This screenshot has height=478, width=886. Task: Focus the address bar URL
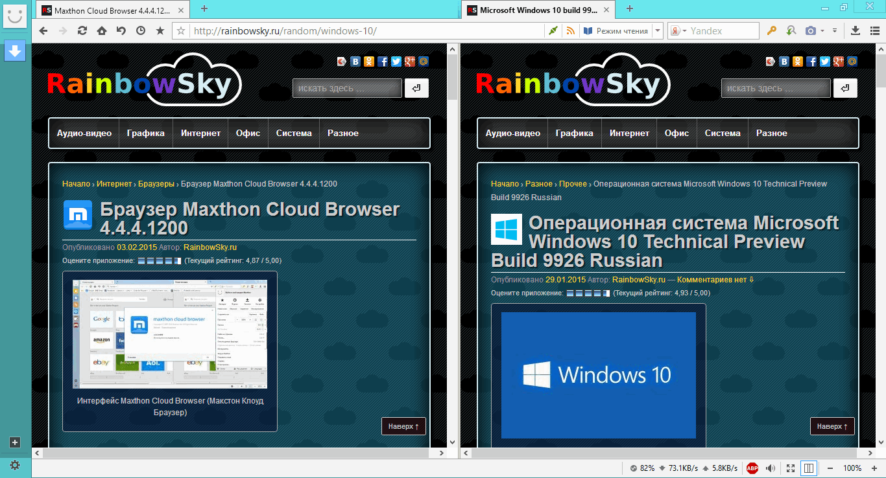(x=366, y=30)
